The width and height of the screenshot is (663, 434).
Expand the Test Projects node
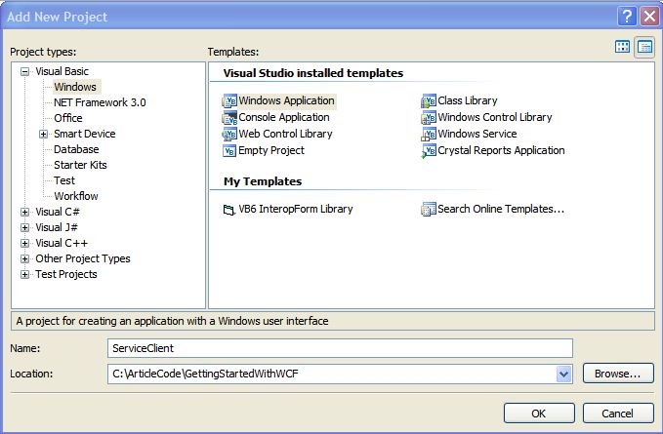pyautogui.click(x=25, y=275)
